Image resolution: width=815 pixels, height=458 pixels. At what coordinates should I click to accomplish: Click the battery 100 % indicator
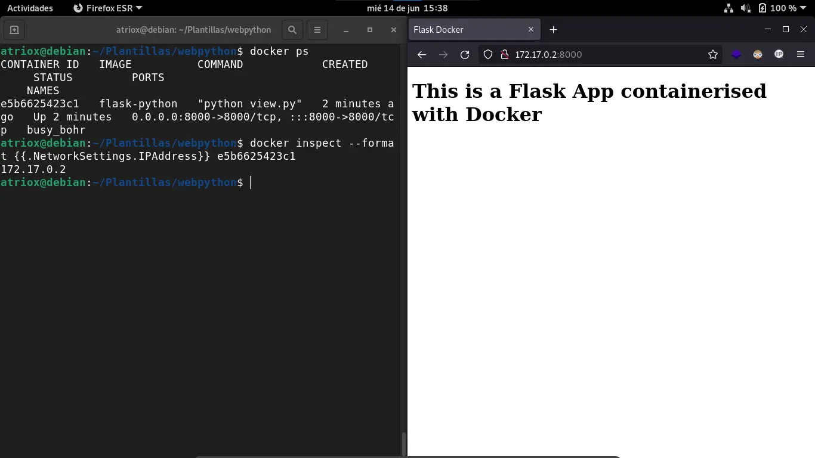click(x=777, y=8)
